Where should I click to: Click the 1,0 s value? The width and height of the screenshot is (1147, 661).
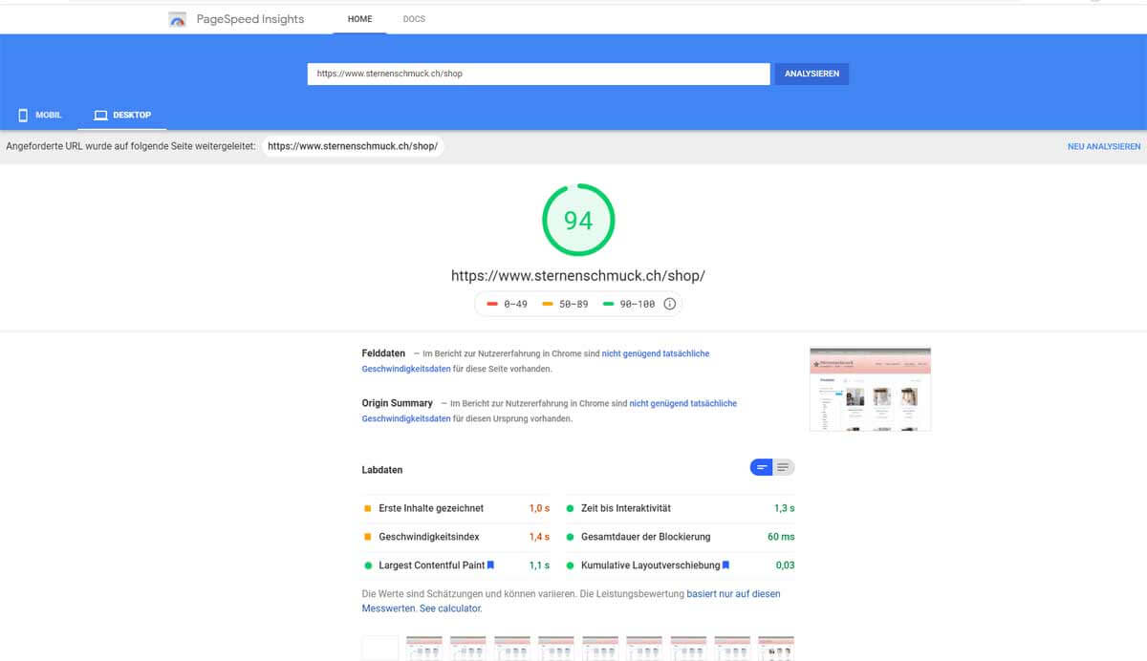click(539, 508)
